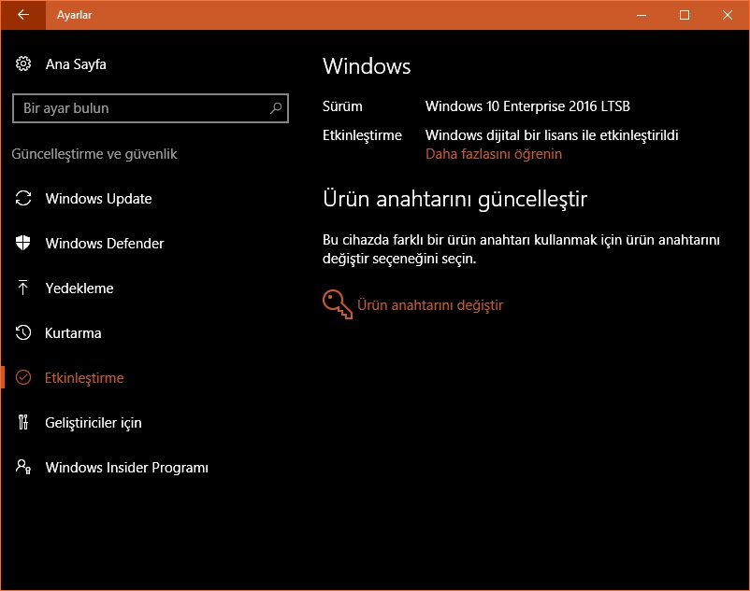
Task: Click the Windows dijital bir lisans activation status
Action: (552, 135)
